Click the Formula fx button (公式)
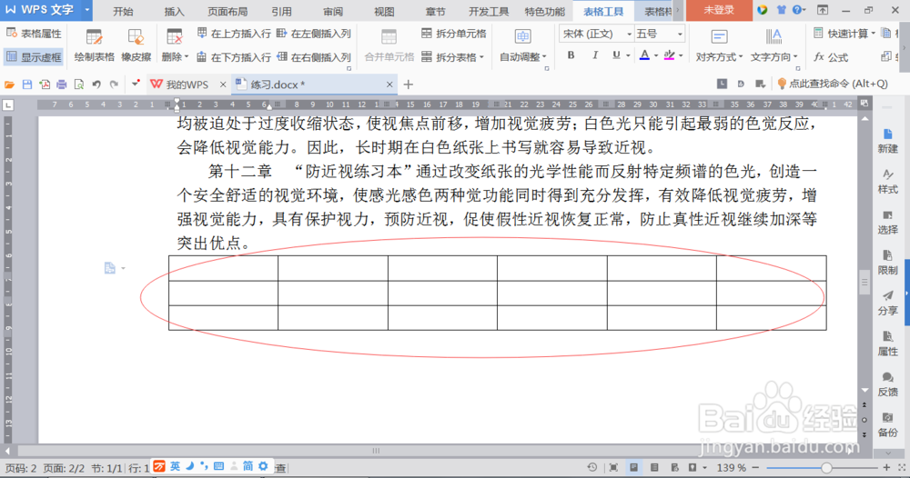The width and height of the screenshot is (910, 478). pyautogui.click(x=831, y=56)
